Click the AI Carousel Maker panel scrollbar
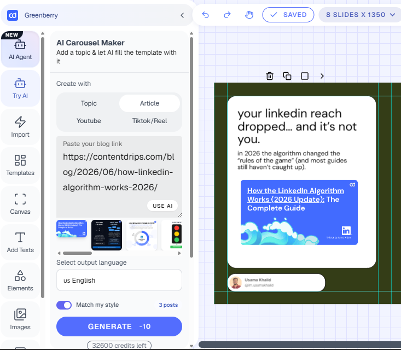 pyautogui.click(x=191, y=147)
